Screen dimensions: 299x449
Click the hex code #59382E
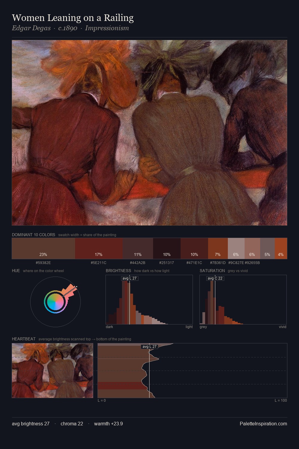click(x=43, y=263)
